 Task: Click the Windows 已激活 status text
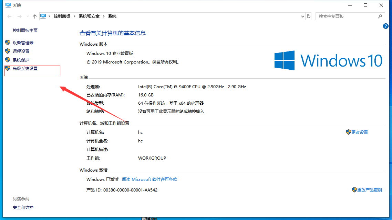103,180
